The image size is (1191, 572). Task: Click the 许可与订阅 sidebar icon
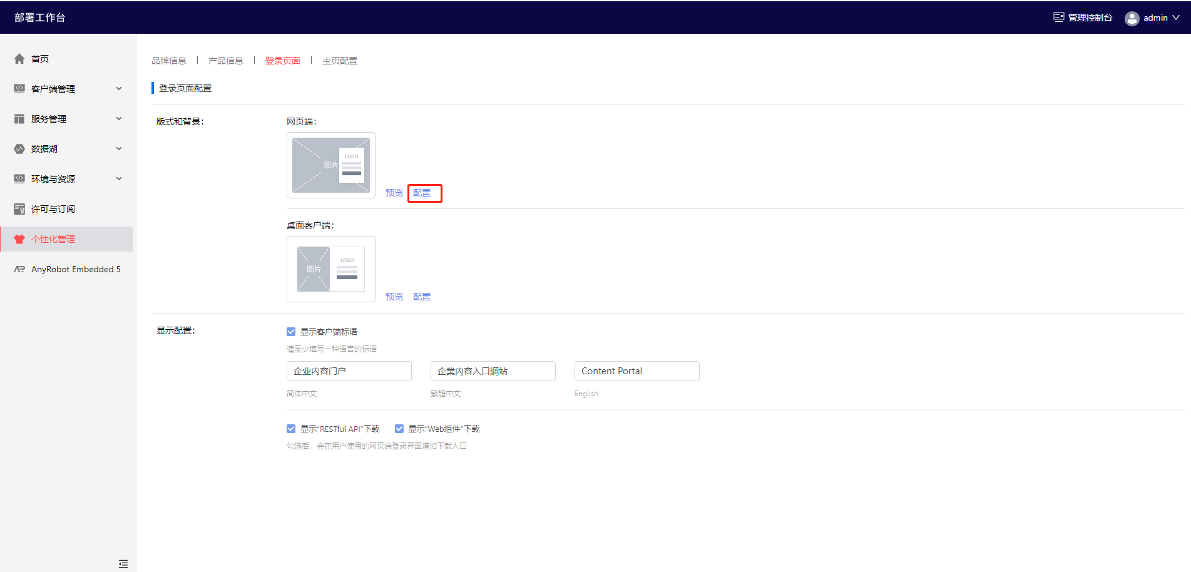click(x=19, y=209)
